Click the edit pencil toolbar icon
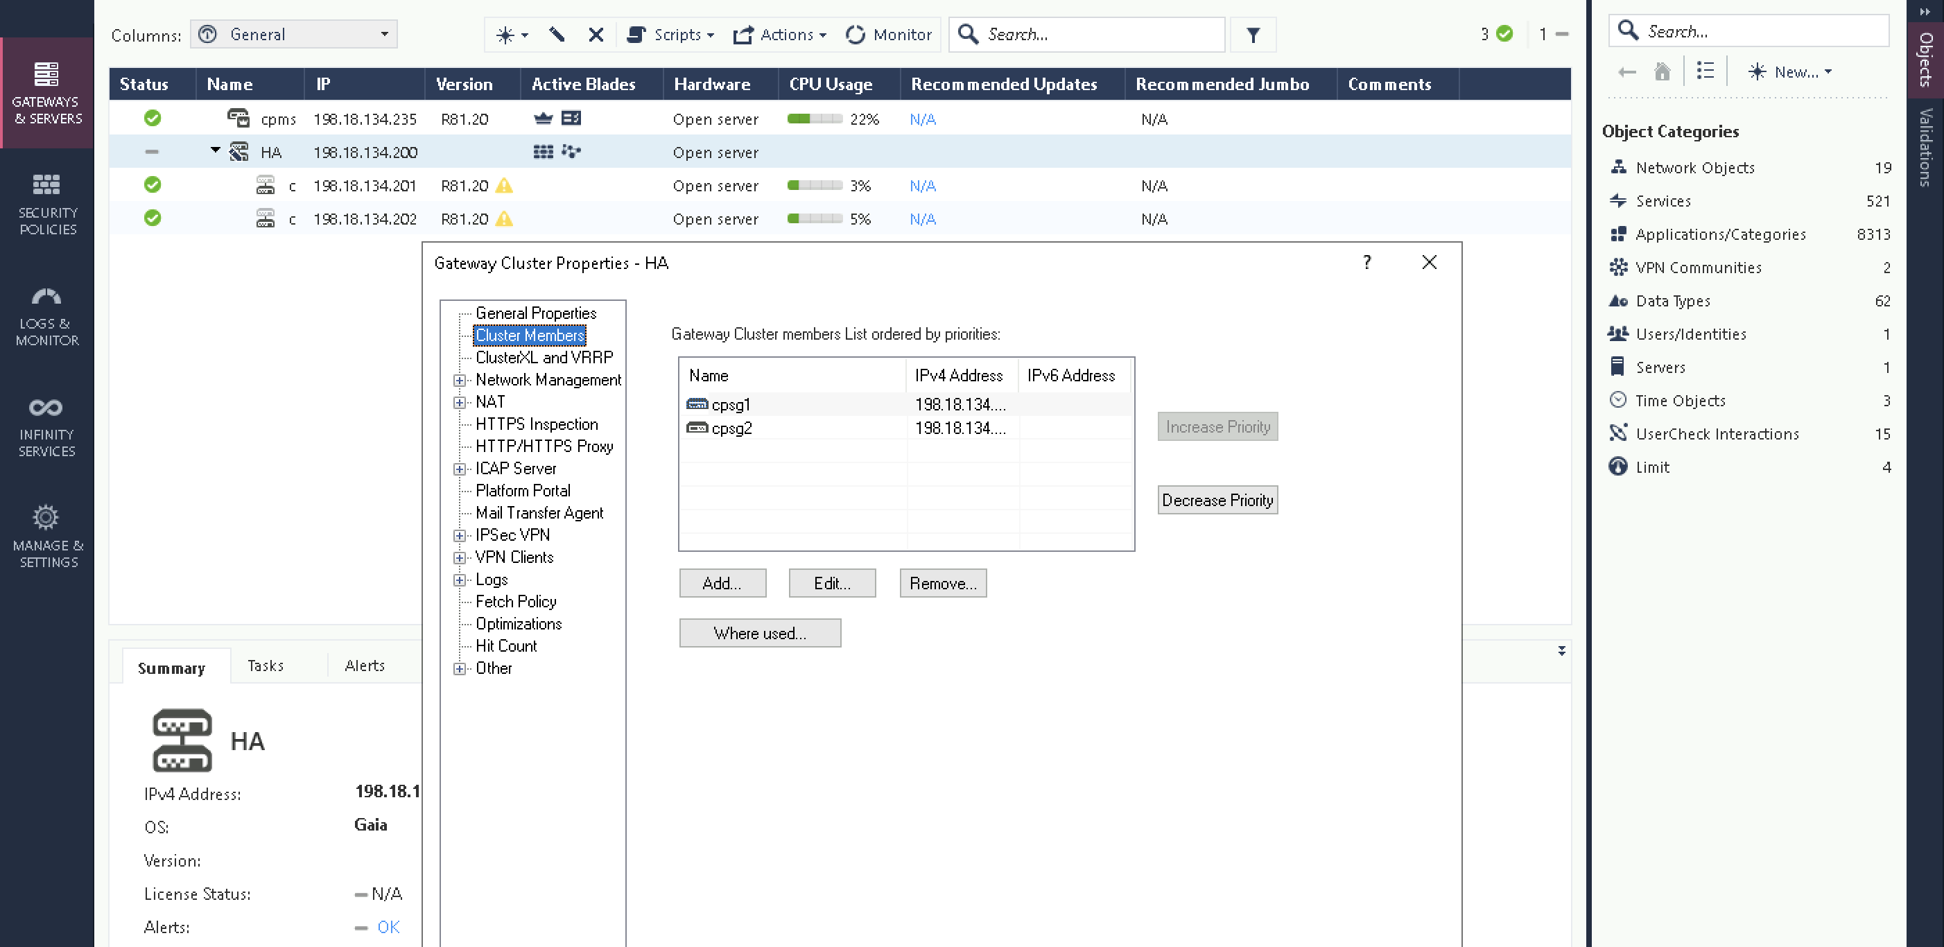The height and width of the screenshot is (947, 1944). point(557,35)
